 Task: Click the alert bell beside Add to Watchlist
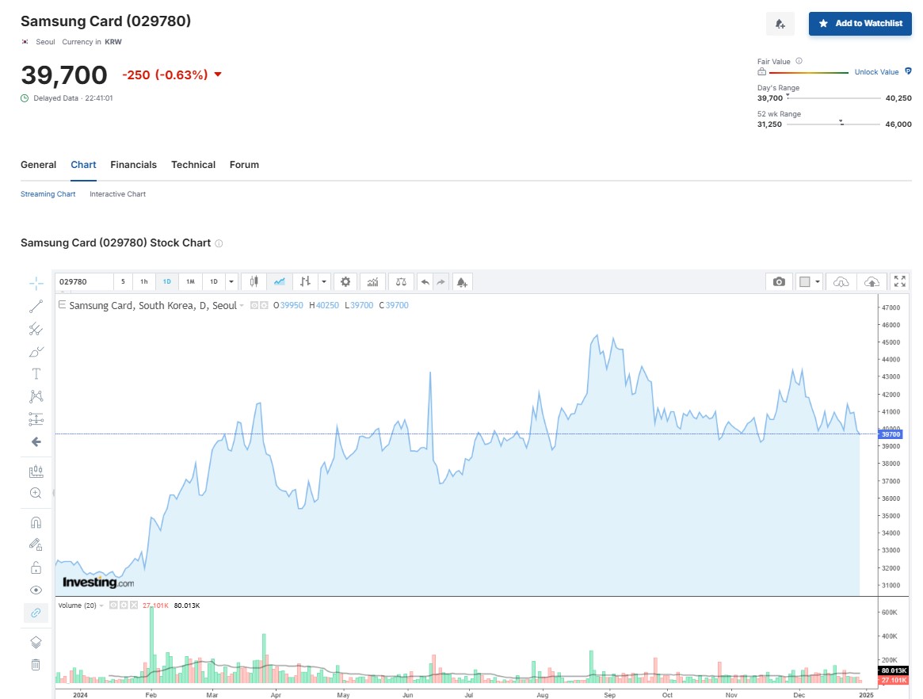coord(780,24)
